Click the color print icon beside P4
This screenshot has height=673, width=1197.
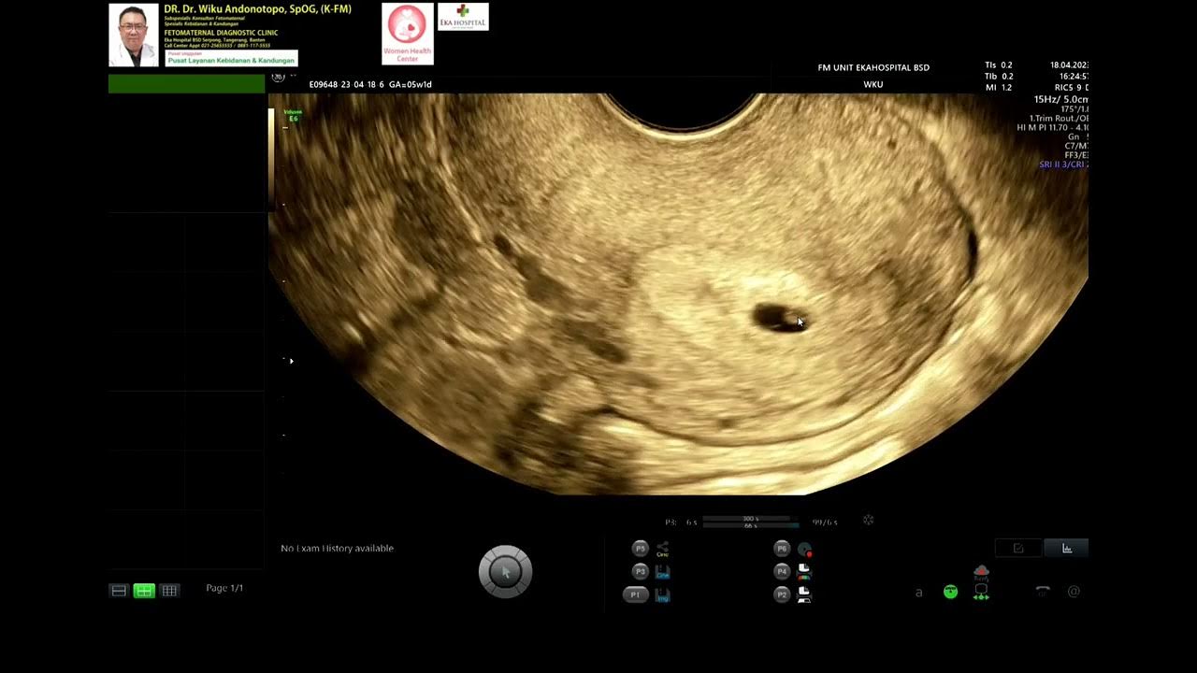803,571
